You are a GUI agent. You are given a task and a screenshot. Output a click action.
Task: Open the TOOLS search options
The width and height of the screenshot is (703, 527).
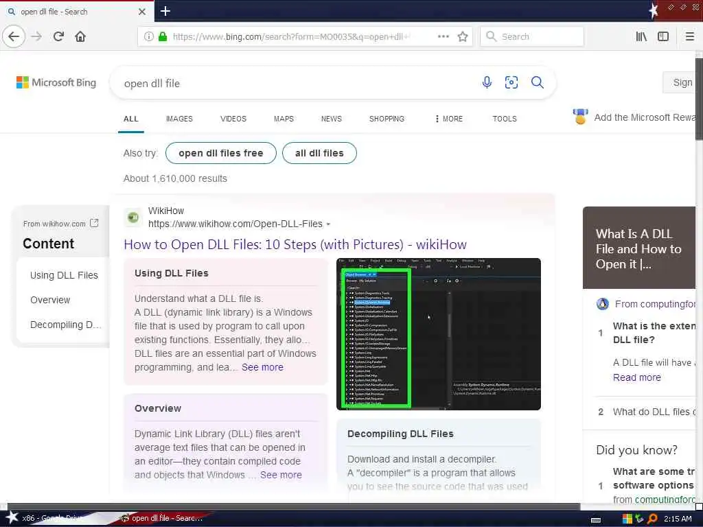pyautogui.click(x=505, y=119)
